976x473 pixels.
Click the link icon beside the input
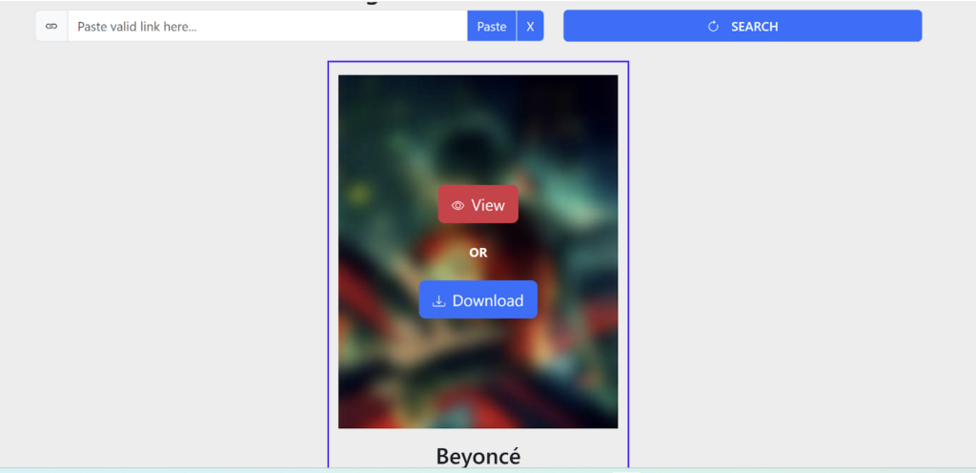(51, 26)
